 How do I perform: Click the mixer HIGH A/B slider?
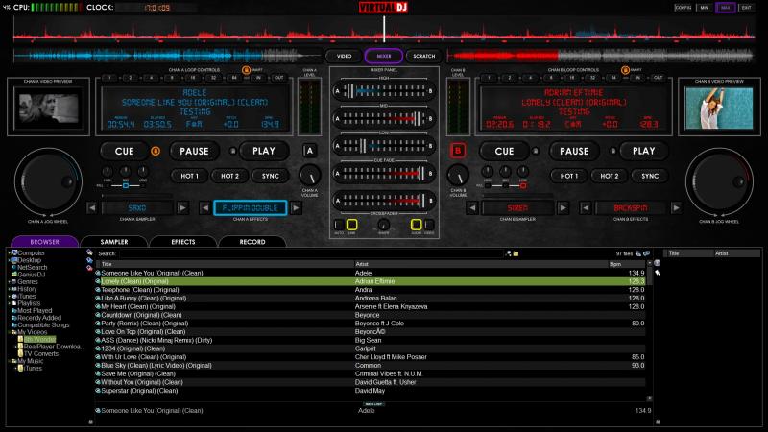tap(383, 91)
